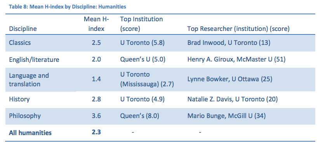Screen dimensions: 323x149
Task: Click U Toronto (5.8) institution cell
Action: [x=142, y=43]
